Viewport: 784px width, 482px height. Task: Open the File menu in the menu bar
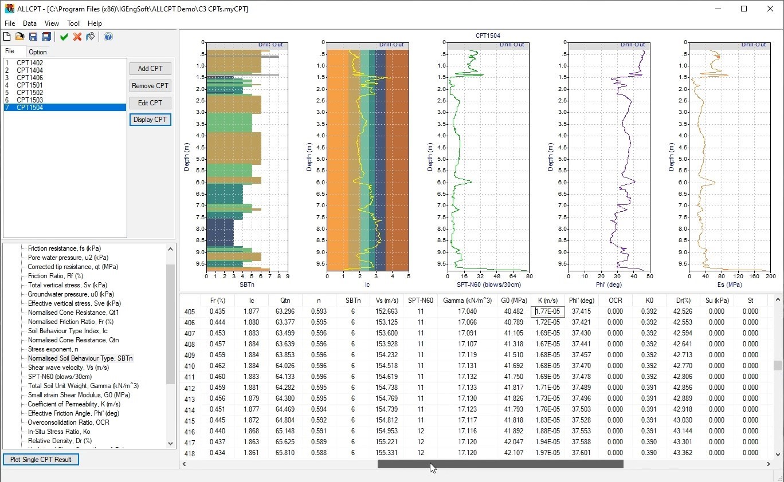(x=10, y=23)
